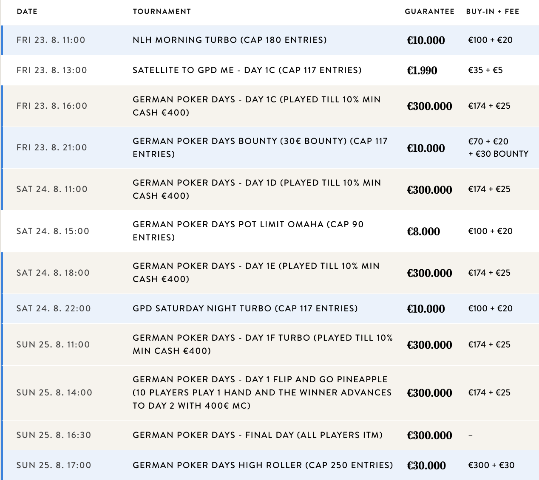
Task: Click the €1.990 guarantee amount
Action: pos(422,71)
